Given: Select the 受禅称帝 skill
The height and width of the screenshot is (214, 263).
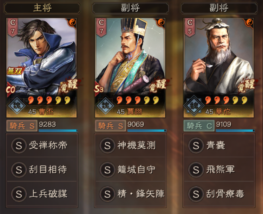Looking at the screenshot, I should 42,145.
